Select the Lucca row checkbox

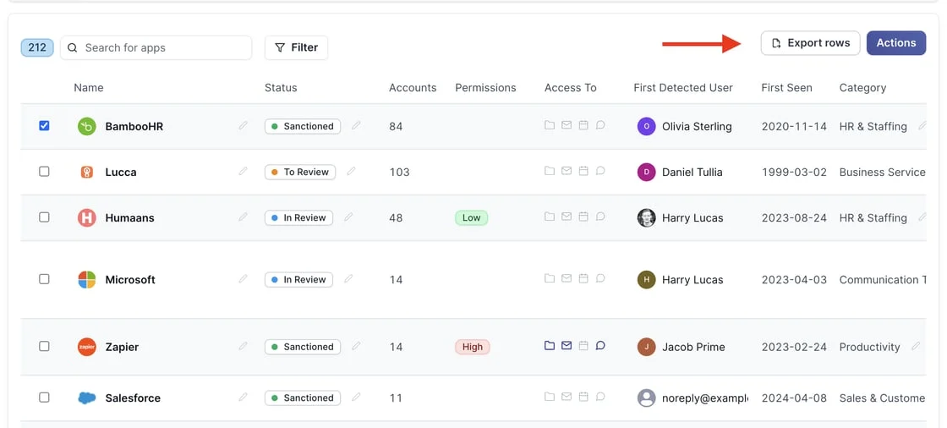(x=44, y=172)
